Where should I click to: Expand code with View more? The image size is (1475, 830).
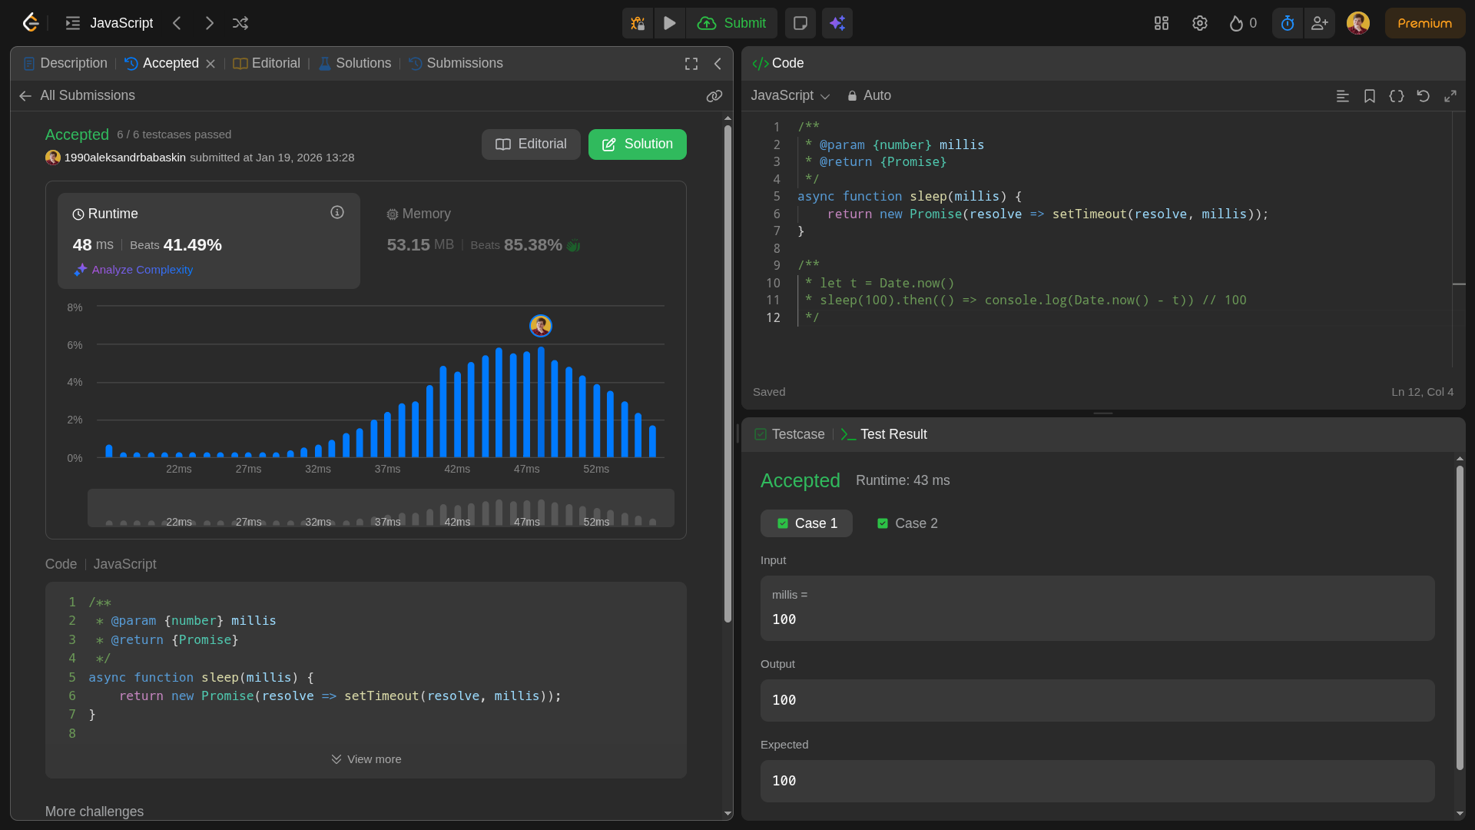(366, 759)
